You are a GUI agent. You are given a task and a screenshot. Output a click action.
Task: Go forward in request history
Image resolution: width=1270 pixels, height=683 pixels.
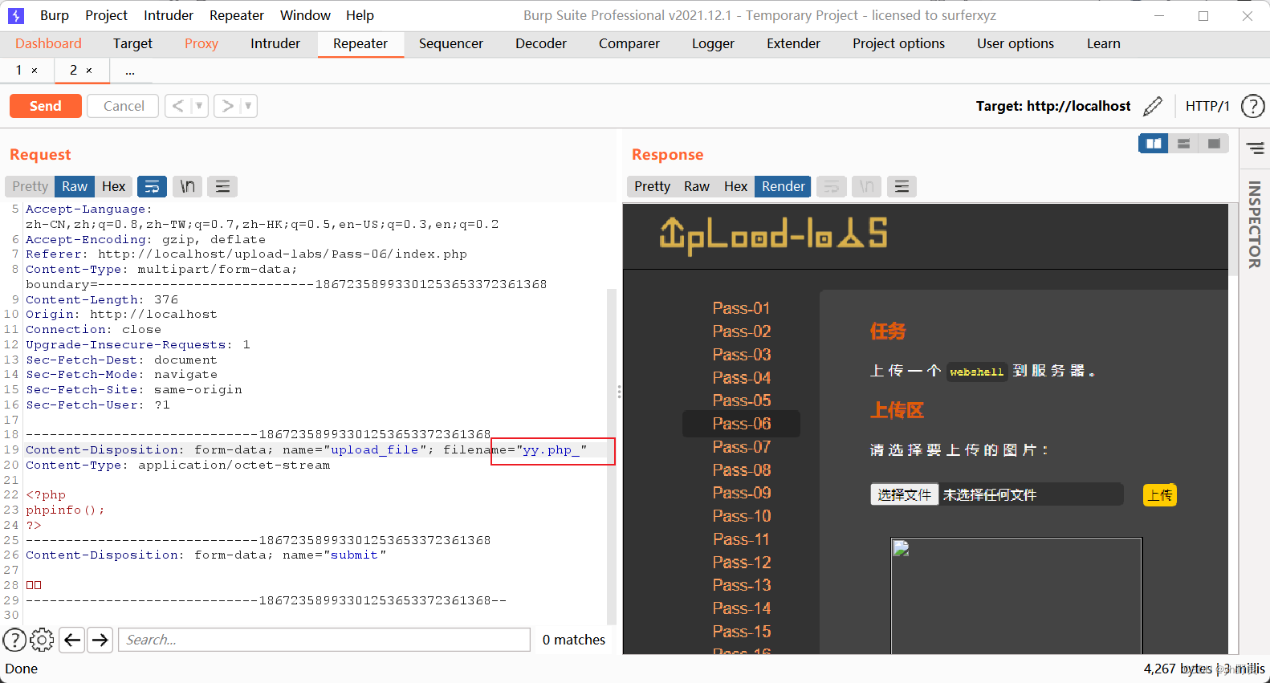pos(228,106)
